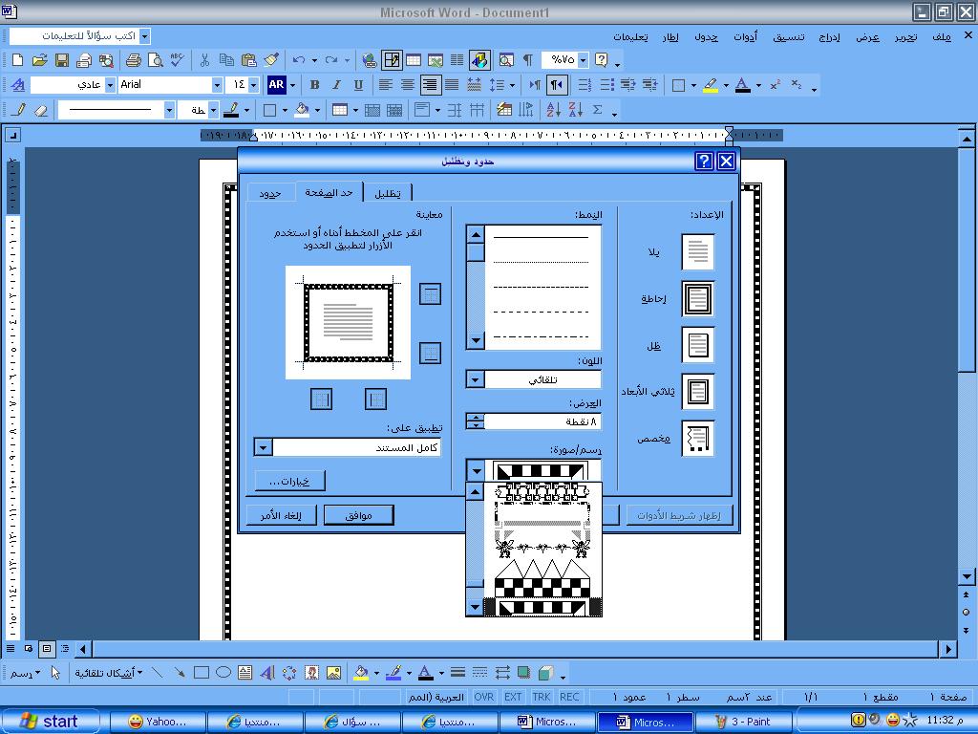
Task: Toggle top border in preview
Action: click(x=431, y=293)
